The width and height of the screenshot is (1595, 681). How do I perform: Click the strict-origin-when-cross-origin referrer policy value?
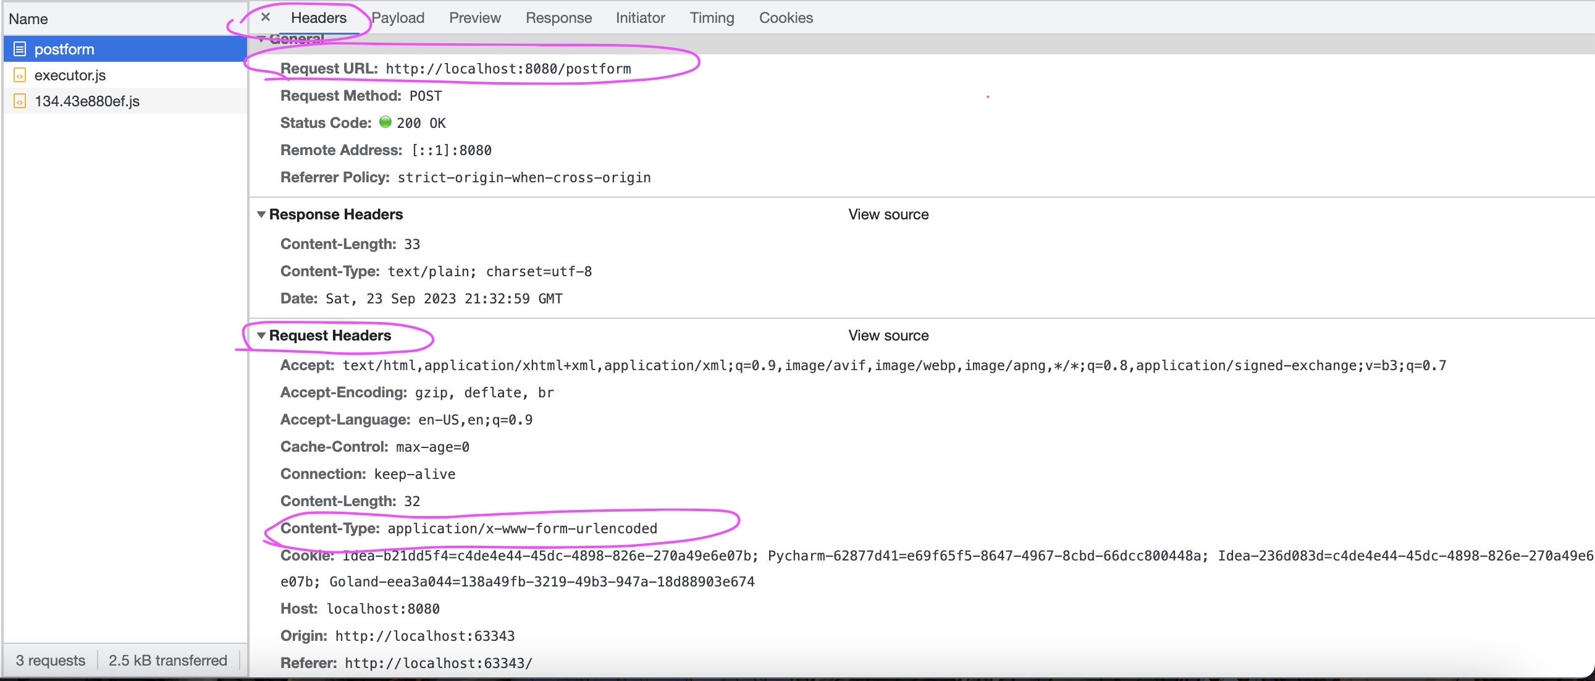pyautogui.click(x=524, y=178)
